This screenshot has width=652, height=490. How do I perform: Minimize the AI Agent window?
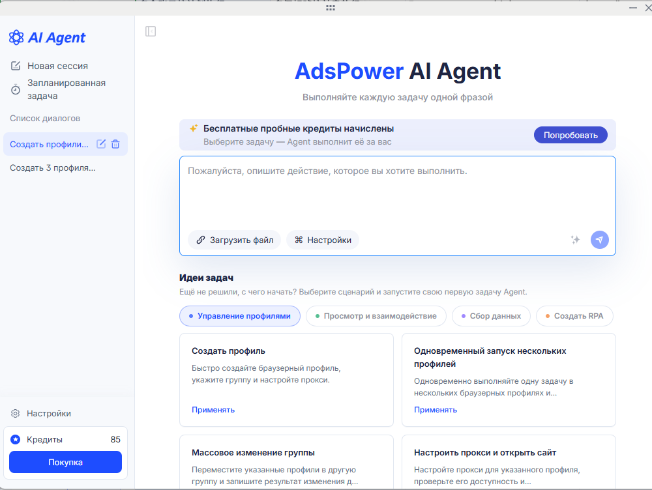point(633,8)
